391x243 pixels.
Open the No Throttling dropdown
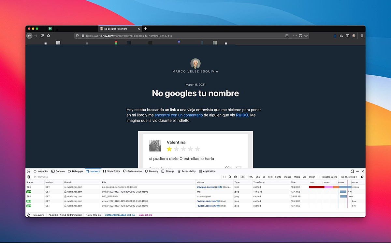(x=349, y=177)
